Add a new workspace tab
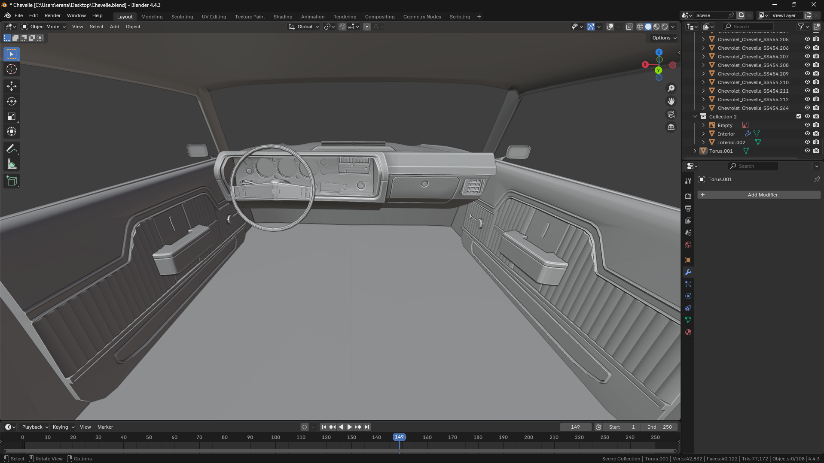Viewport: 824px width, 463px height. [x=479, y=17]
